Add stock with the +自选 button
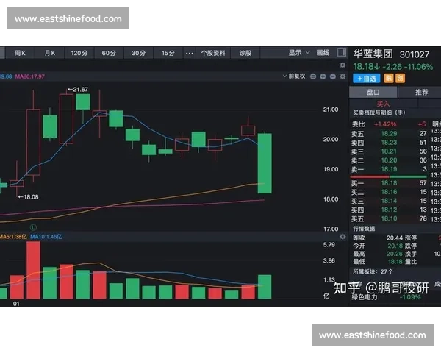 pyautogui.click(x=367, y=78)
